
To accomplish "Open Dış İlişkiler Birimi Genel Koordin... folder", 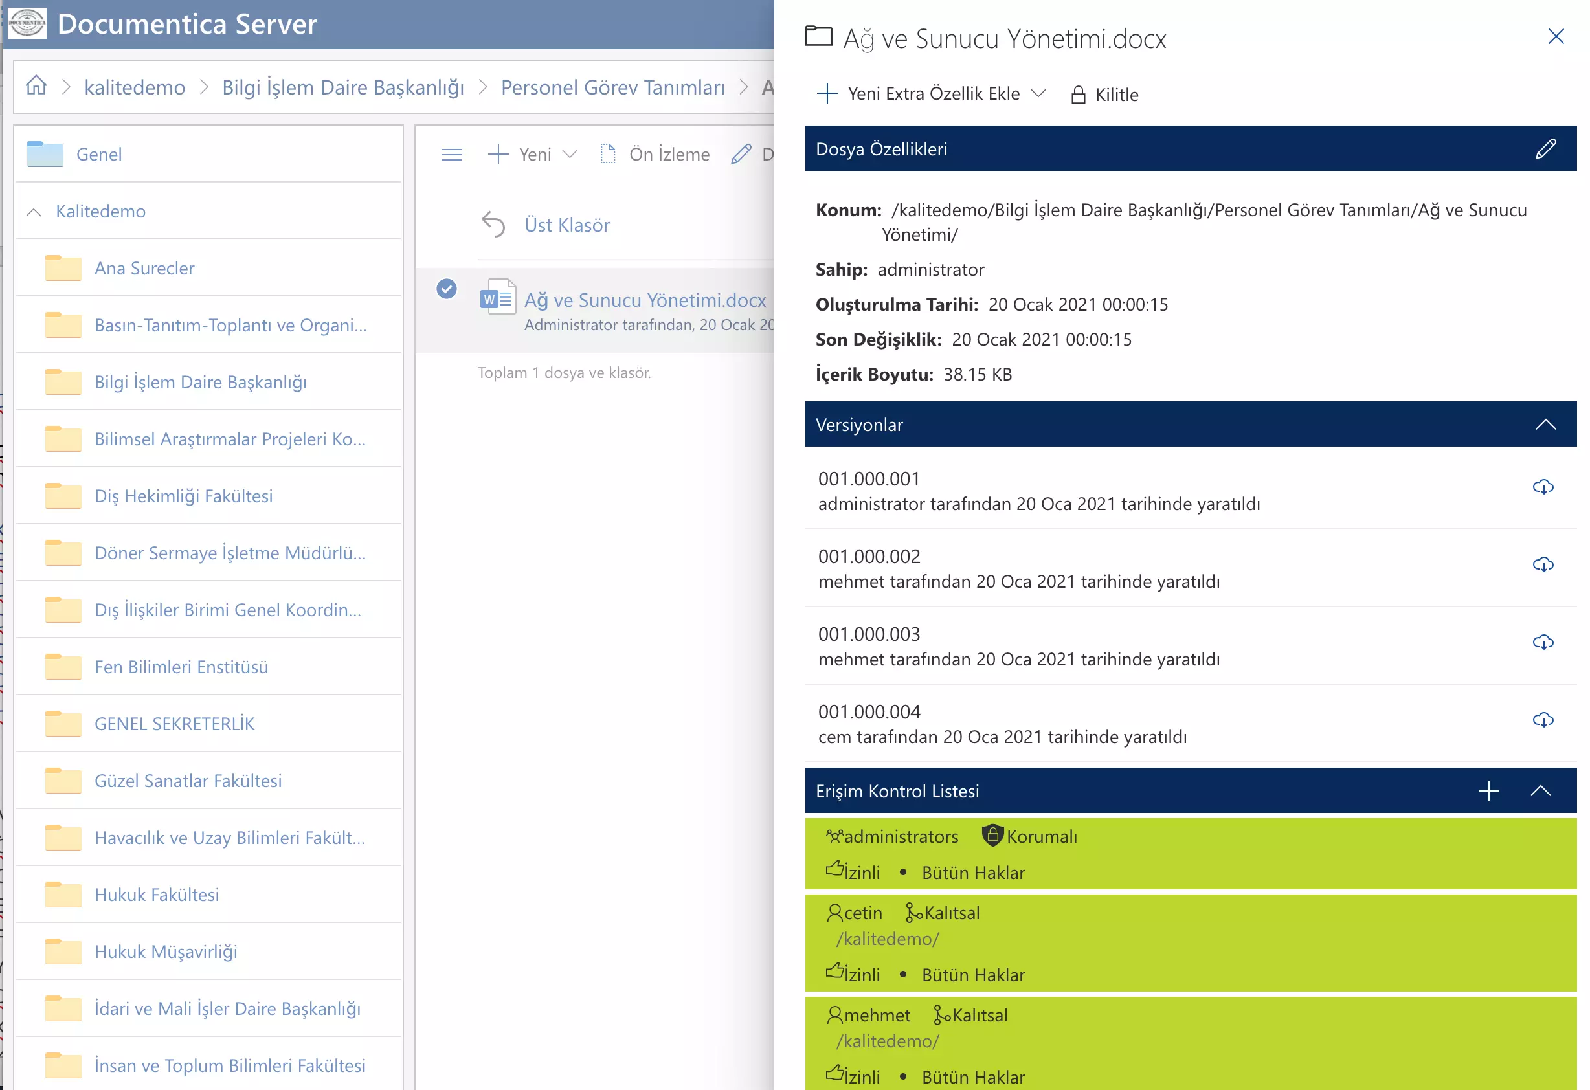I will pyautogui.click(x=208, y=609).
